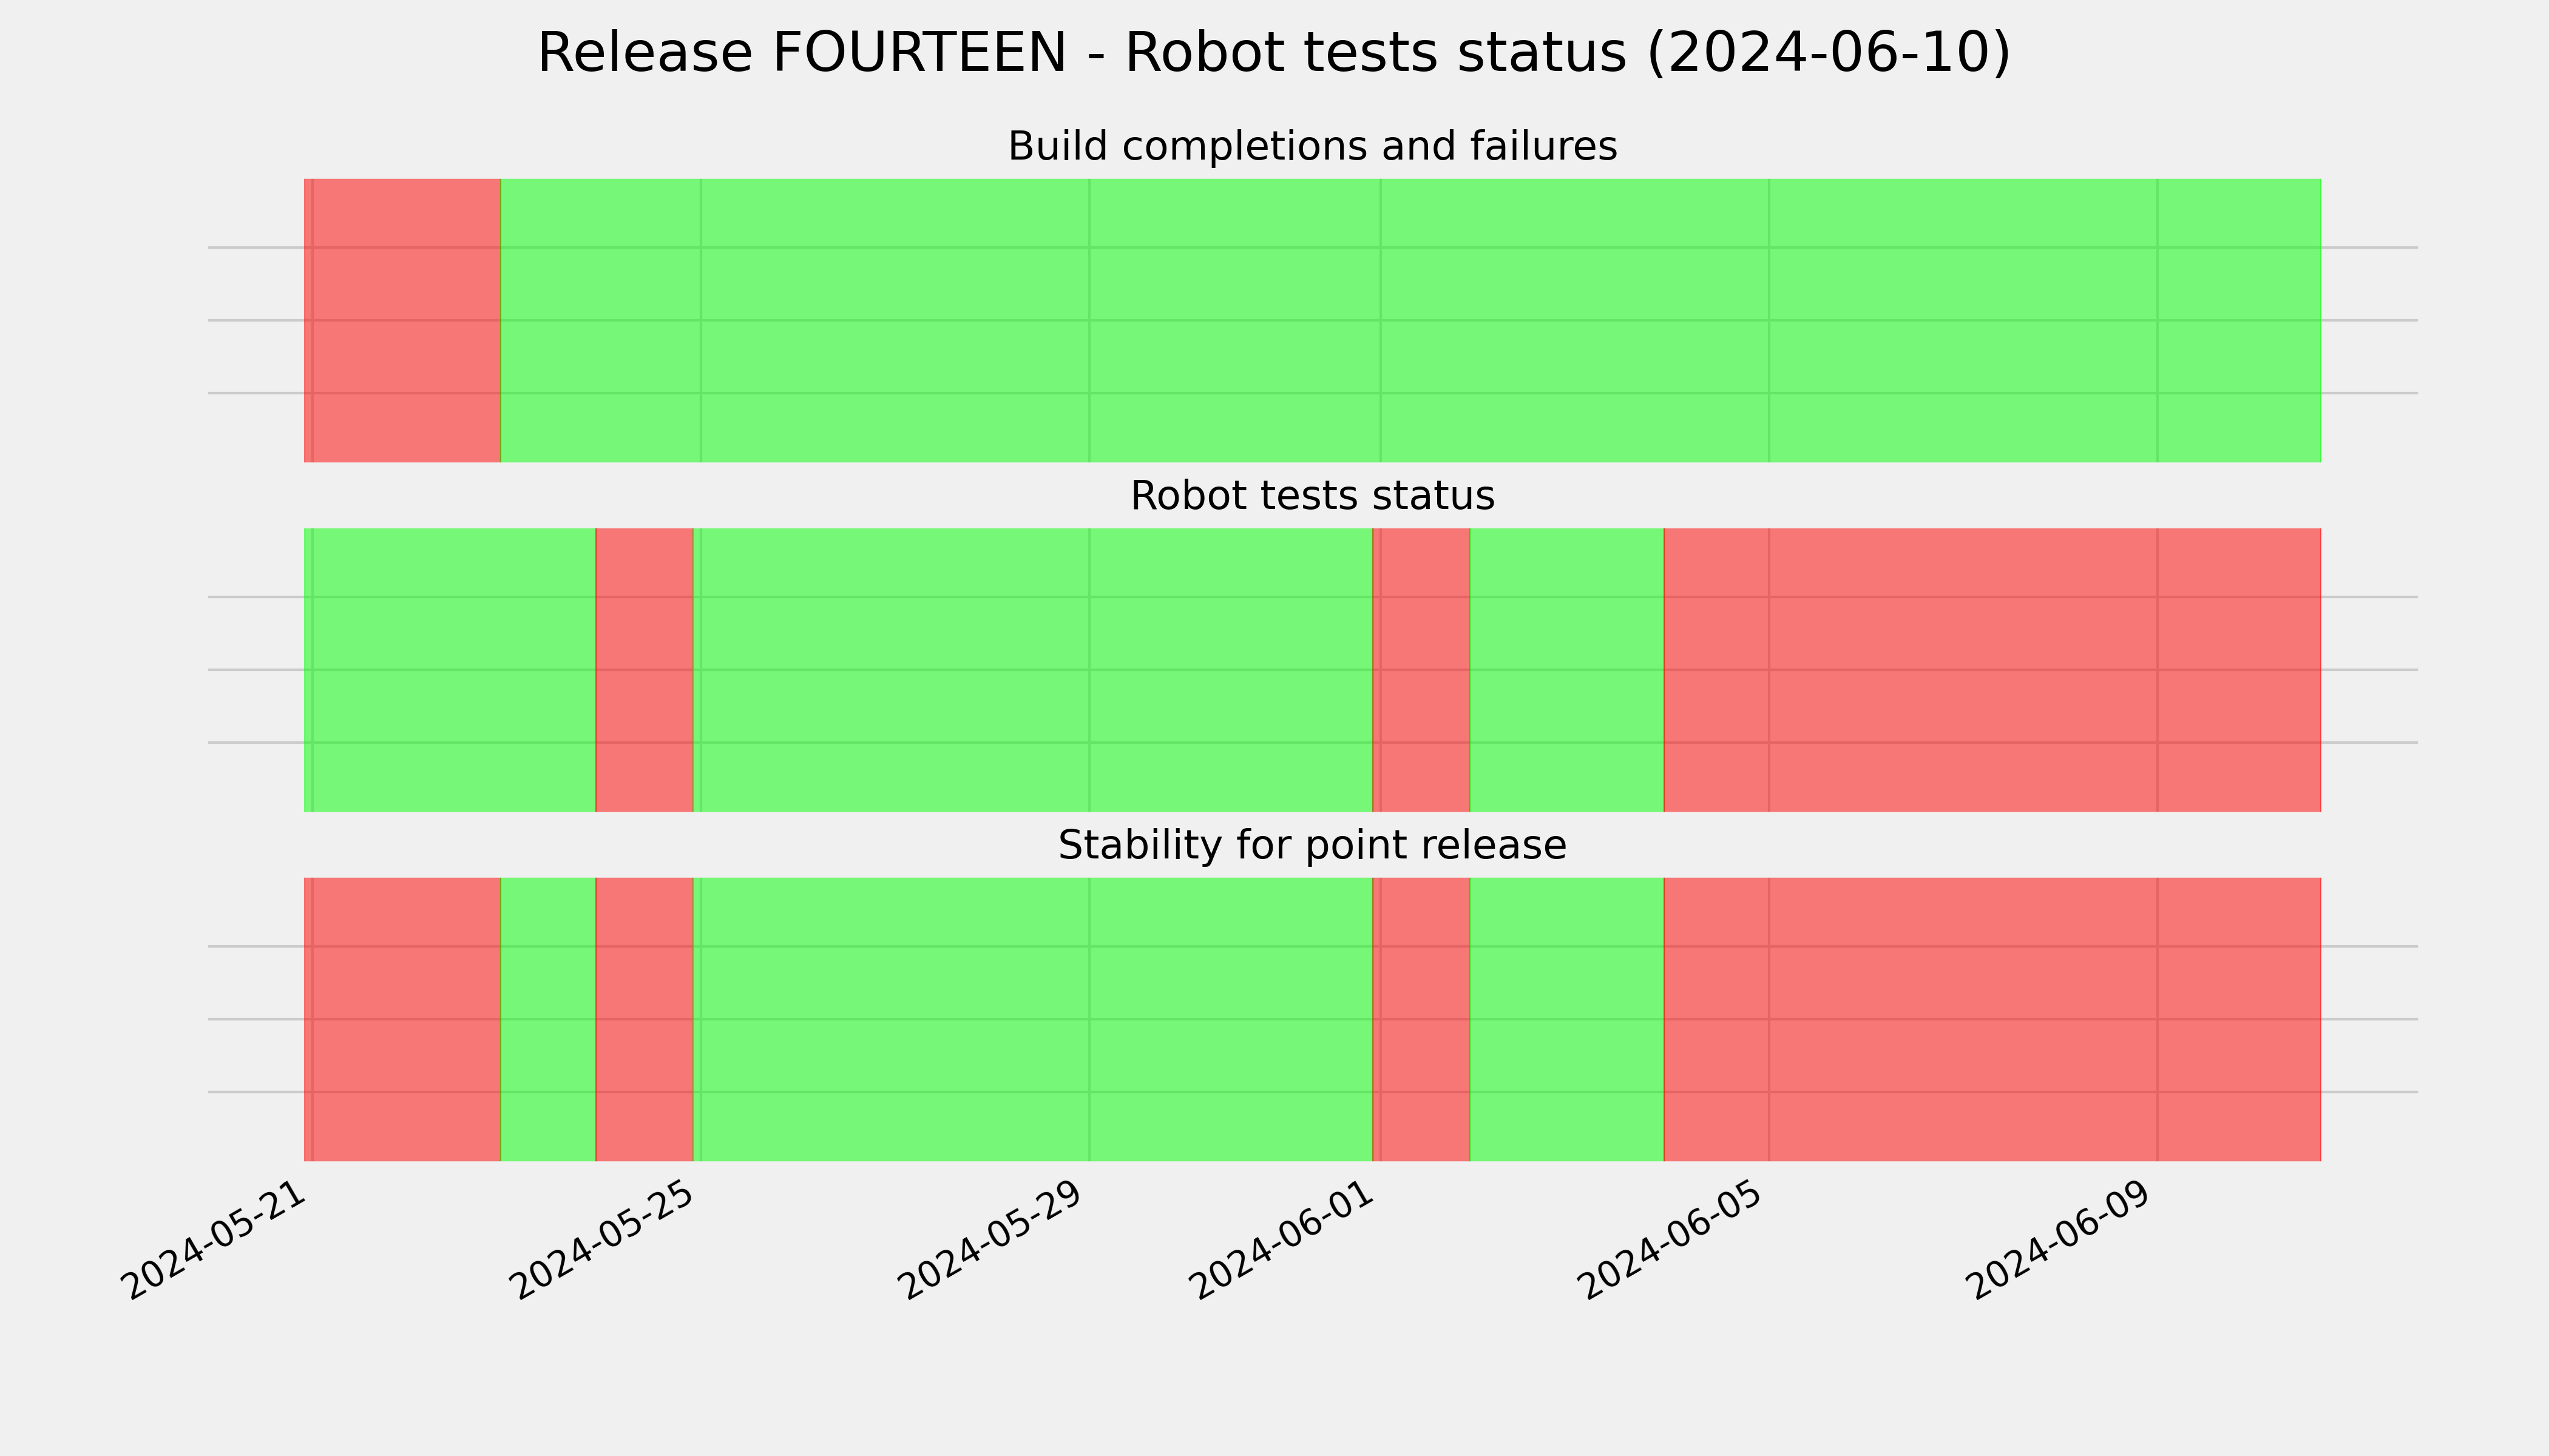Select the 'Stability for point release' subplot title

coord(1312,846)
